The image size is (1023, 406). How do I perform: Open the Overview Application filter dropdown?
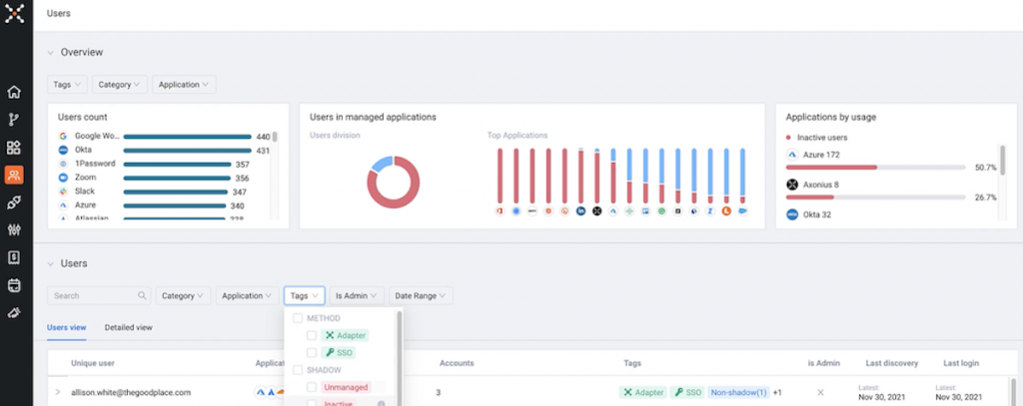click(x=184, y=85)
